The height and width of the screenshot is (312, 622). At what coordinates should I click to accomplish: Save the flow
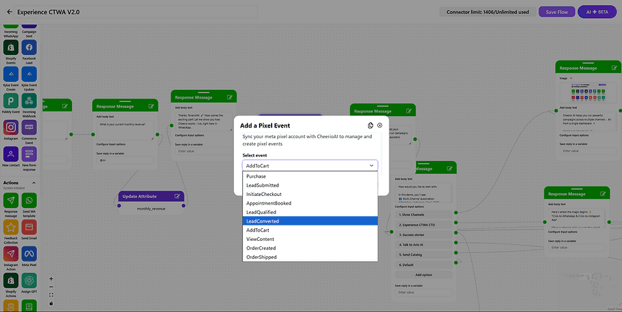tap(557, 12)
